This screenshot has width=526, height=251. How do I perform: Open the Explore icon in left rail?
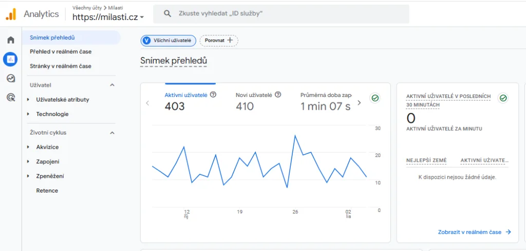tap(11, 79)
